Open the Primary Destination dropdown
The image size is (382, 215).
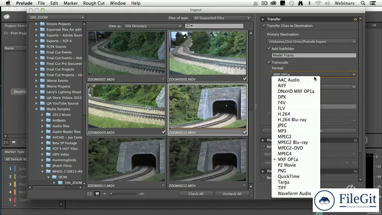[312, 42]
